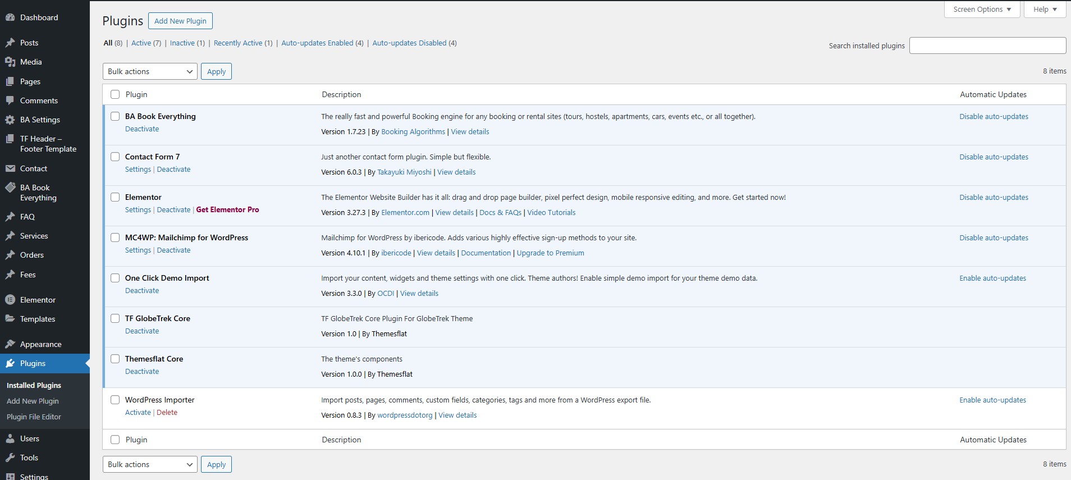Click the Contact envelope icon

click(x=10, y=168)
